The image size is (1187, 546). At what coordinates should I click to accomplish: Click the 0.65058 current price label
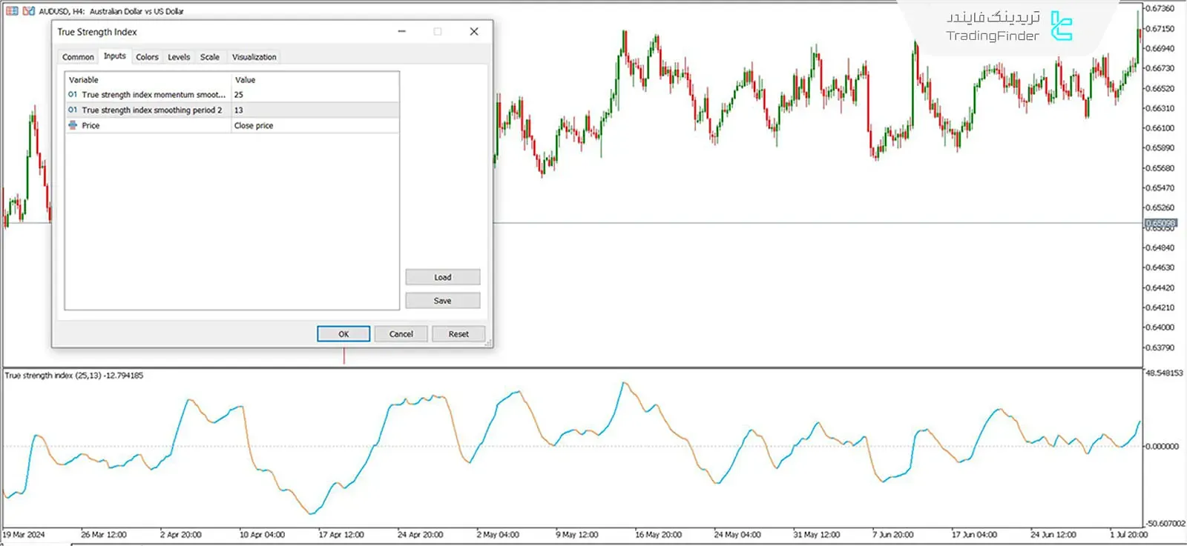pyautogui.click(x=1161, y=223)
